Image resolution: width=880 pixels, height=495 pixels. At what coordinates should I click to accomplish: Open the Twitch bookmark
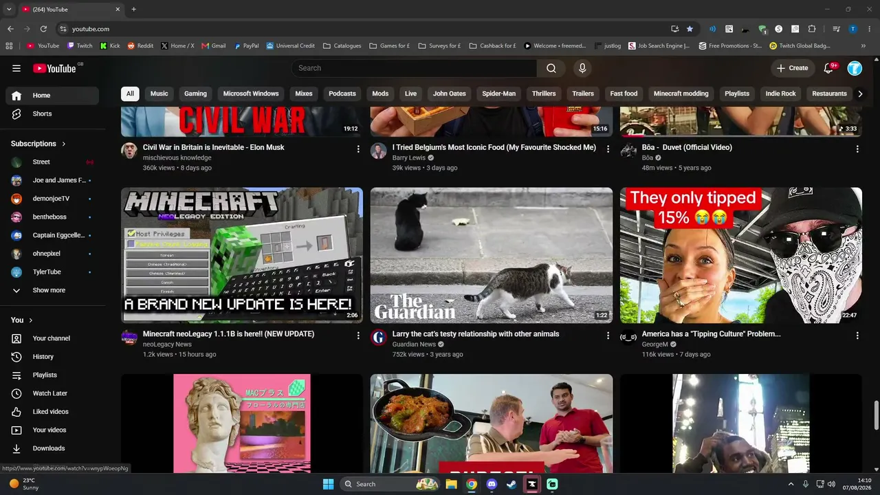pos(80,46)
